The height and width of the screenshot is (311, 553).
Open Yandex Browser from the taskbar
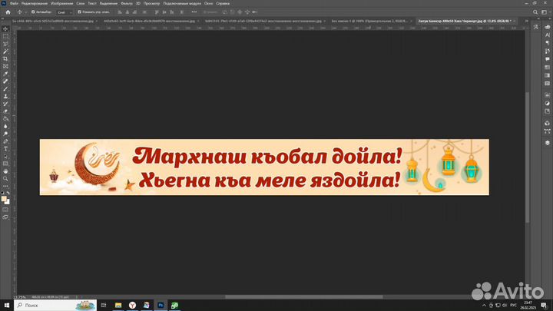132,306
